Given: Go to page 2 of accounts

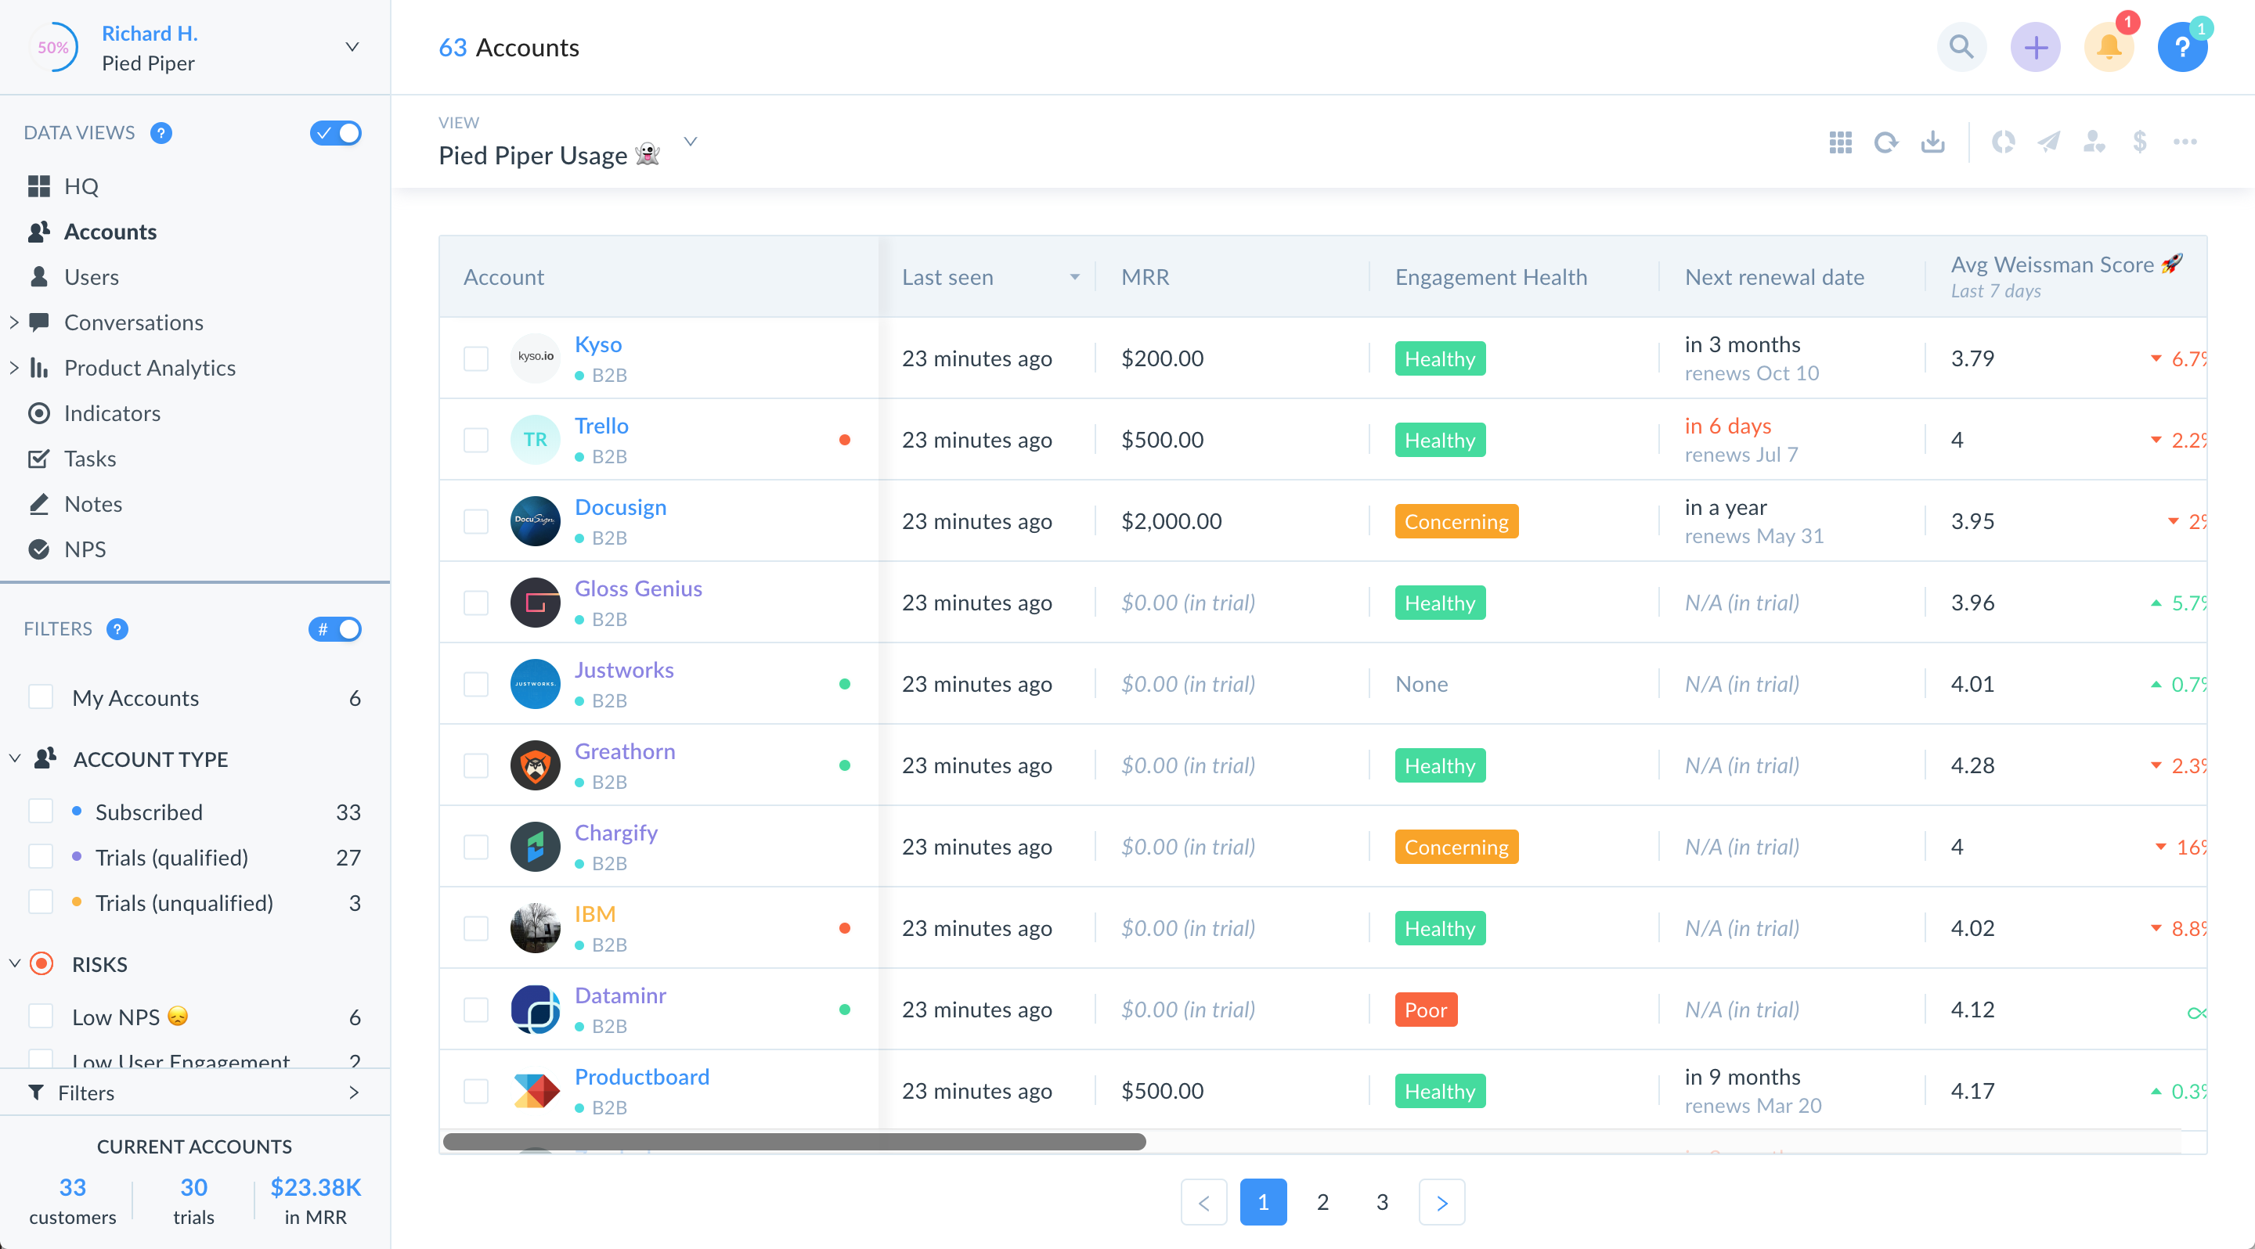Looking at the screenshot, I should [x=1322, y=1202].
